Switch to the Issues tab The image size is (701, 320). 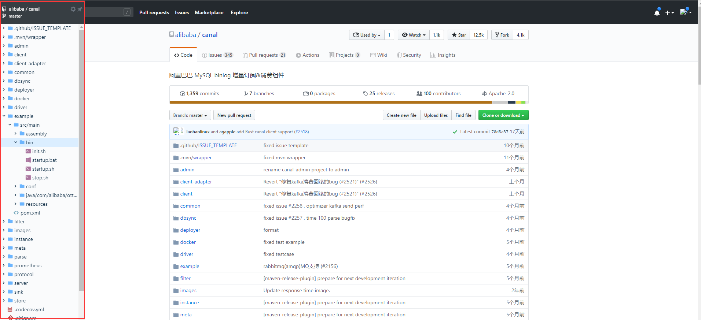217,55
